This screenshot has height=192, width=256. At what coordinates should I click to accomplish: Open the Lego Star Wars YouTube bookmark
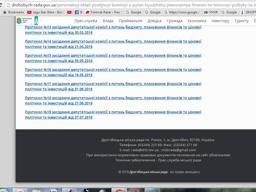[46, 12]
